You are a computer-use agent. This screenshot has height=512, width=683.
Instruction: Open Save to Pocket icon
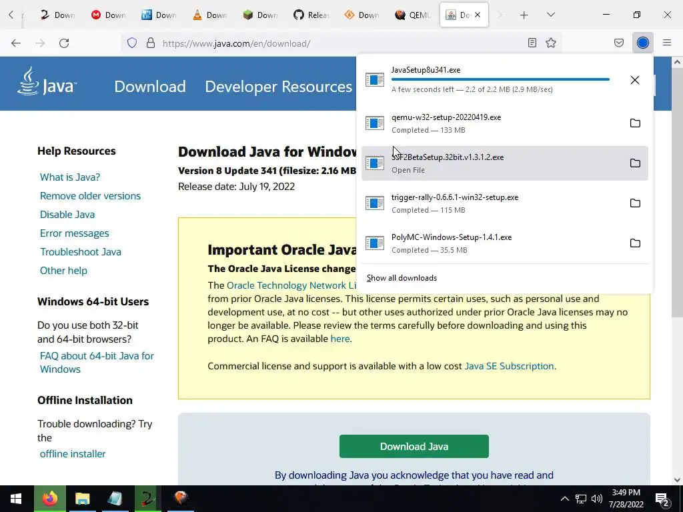pyautogui.click(x=619, y=43)
